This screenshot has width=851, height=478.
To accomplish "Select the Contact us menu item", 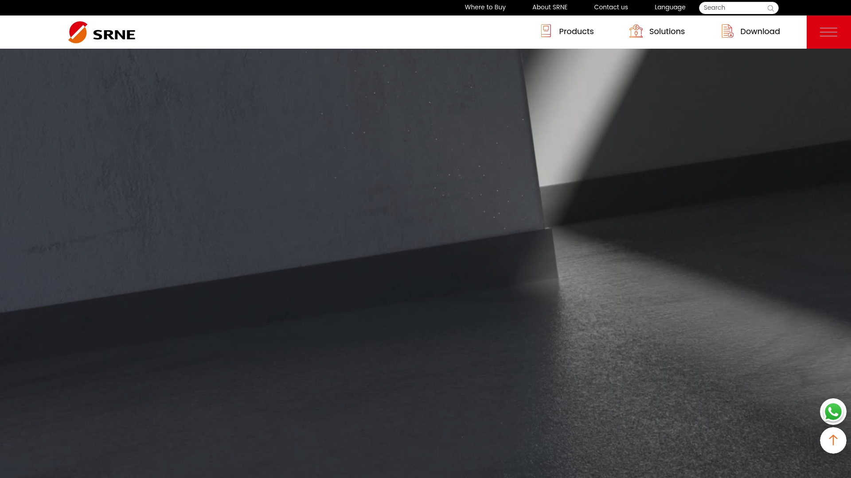I will click(x=611, y=8).
